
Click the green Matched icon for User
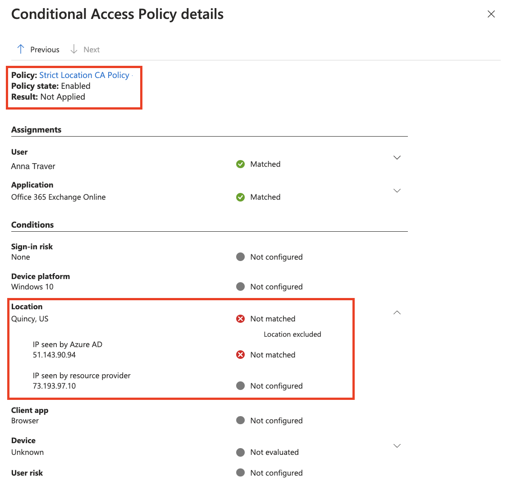(x=241, y=164)
